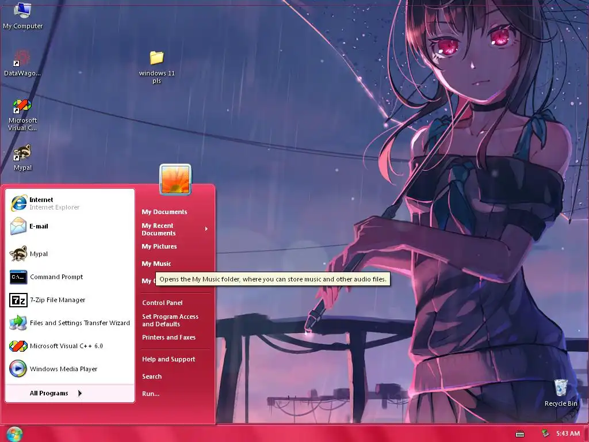The height and width of the screenshot is (442, 589).
Task: Open the 'windows 11 pls' folder
Action: (x=156, y=67)
